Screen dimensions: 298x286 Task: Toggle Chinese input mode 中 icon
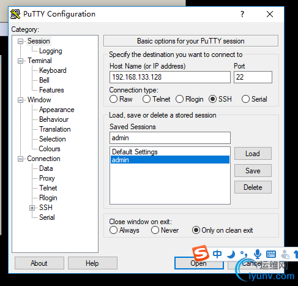(x=217, y=254)
